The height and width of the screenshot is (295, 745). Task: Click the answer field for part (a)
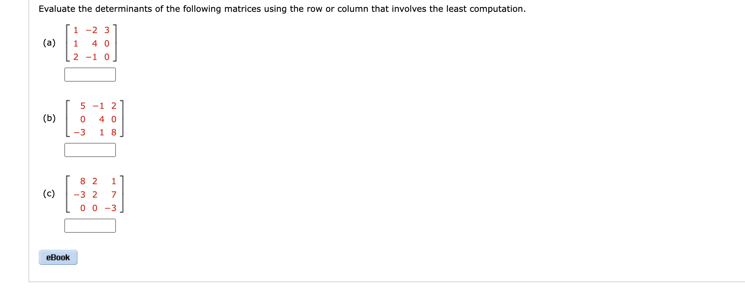coord(90,74)
